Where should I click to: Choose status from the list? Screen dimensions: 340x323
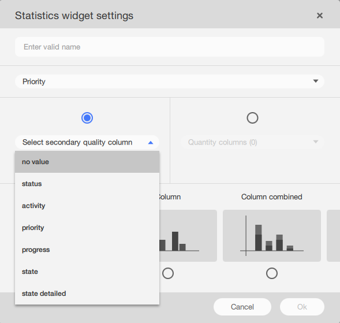[x=87, y=184]
